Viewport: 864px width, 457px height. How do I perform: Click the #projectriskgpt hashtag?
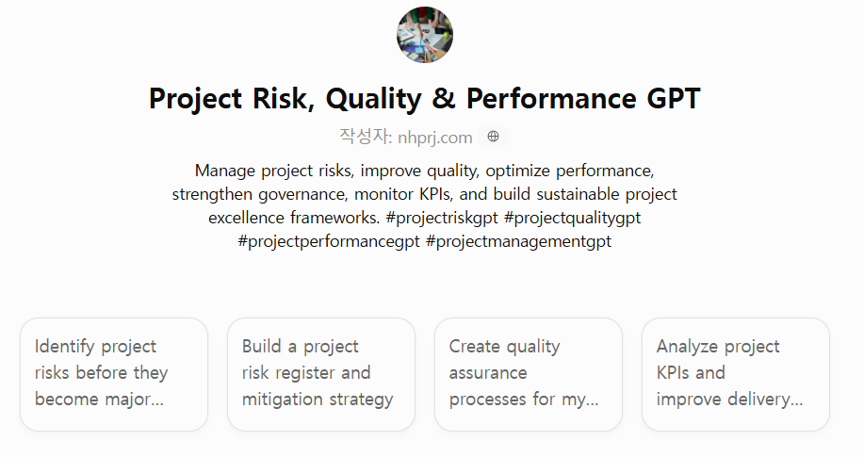[x=442, y=218]
